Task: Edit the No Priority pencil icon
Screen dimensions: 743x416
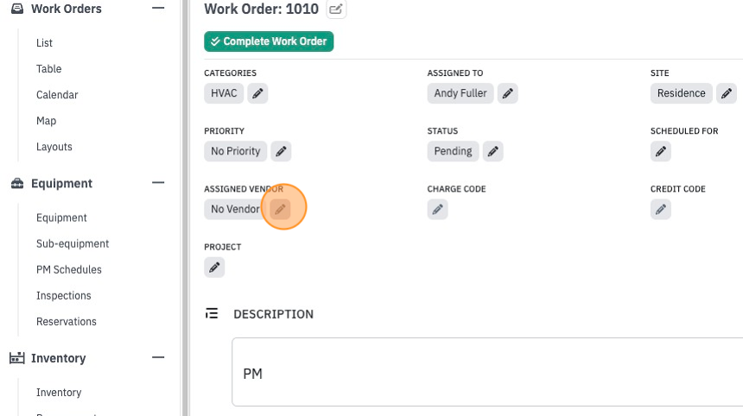Action: click(x=281, y=151)
